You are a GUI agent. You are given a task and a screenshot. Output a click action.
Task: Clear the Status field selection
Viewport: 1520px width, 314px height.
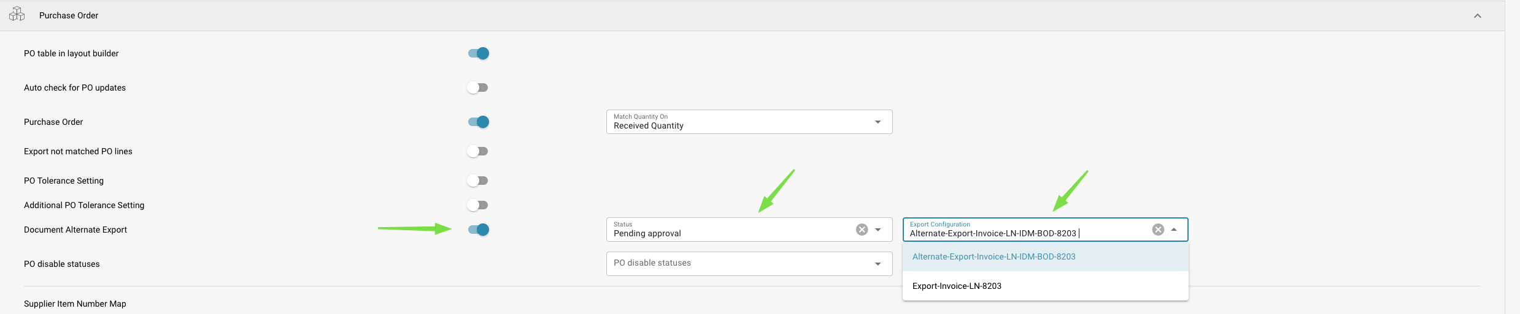pos(862,230)
